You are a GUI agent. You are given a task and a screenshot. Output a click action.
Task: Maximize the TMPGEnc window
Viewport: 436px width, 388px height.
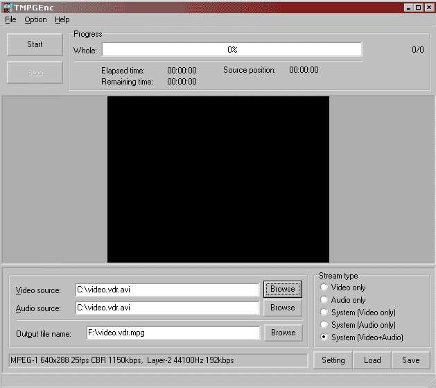click(x=418, y=8)
